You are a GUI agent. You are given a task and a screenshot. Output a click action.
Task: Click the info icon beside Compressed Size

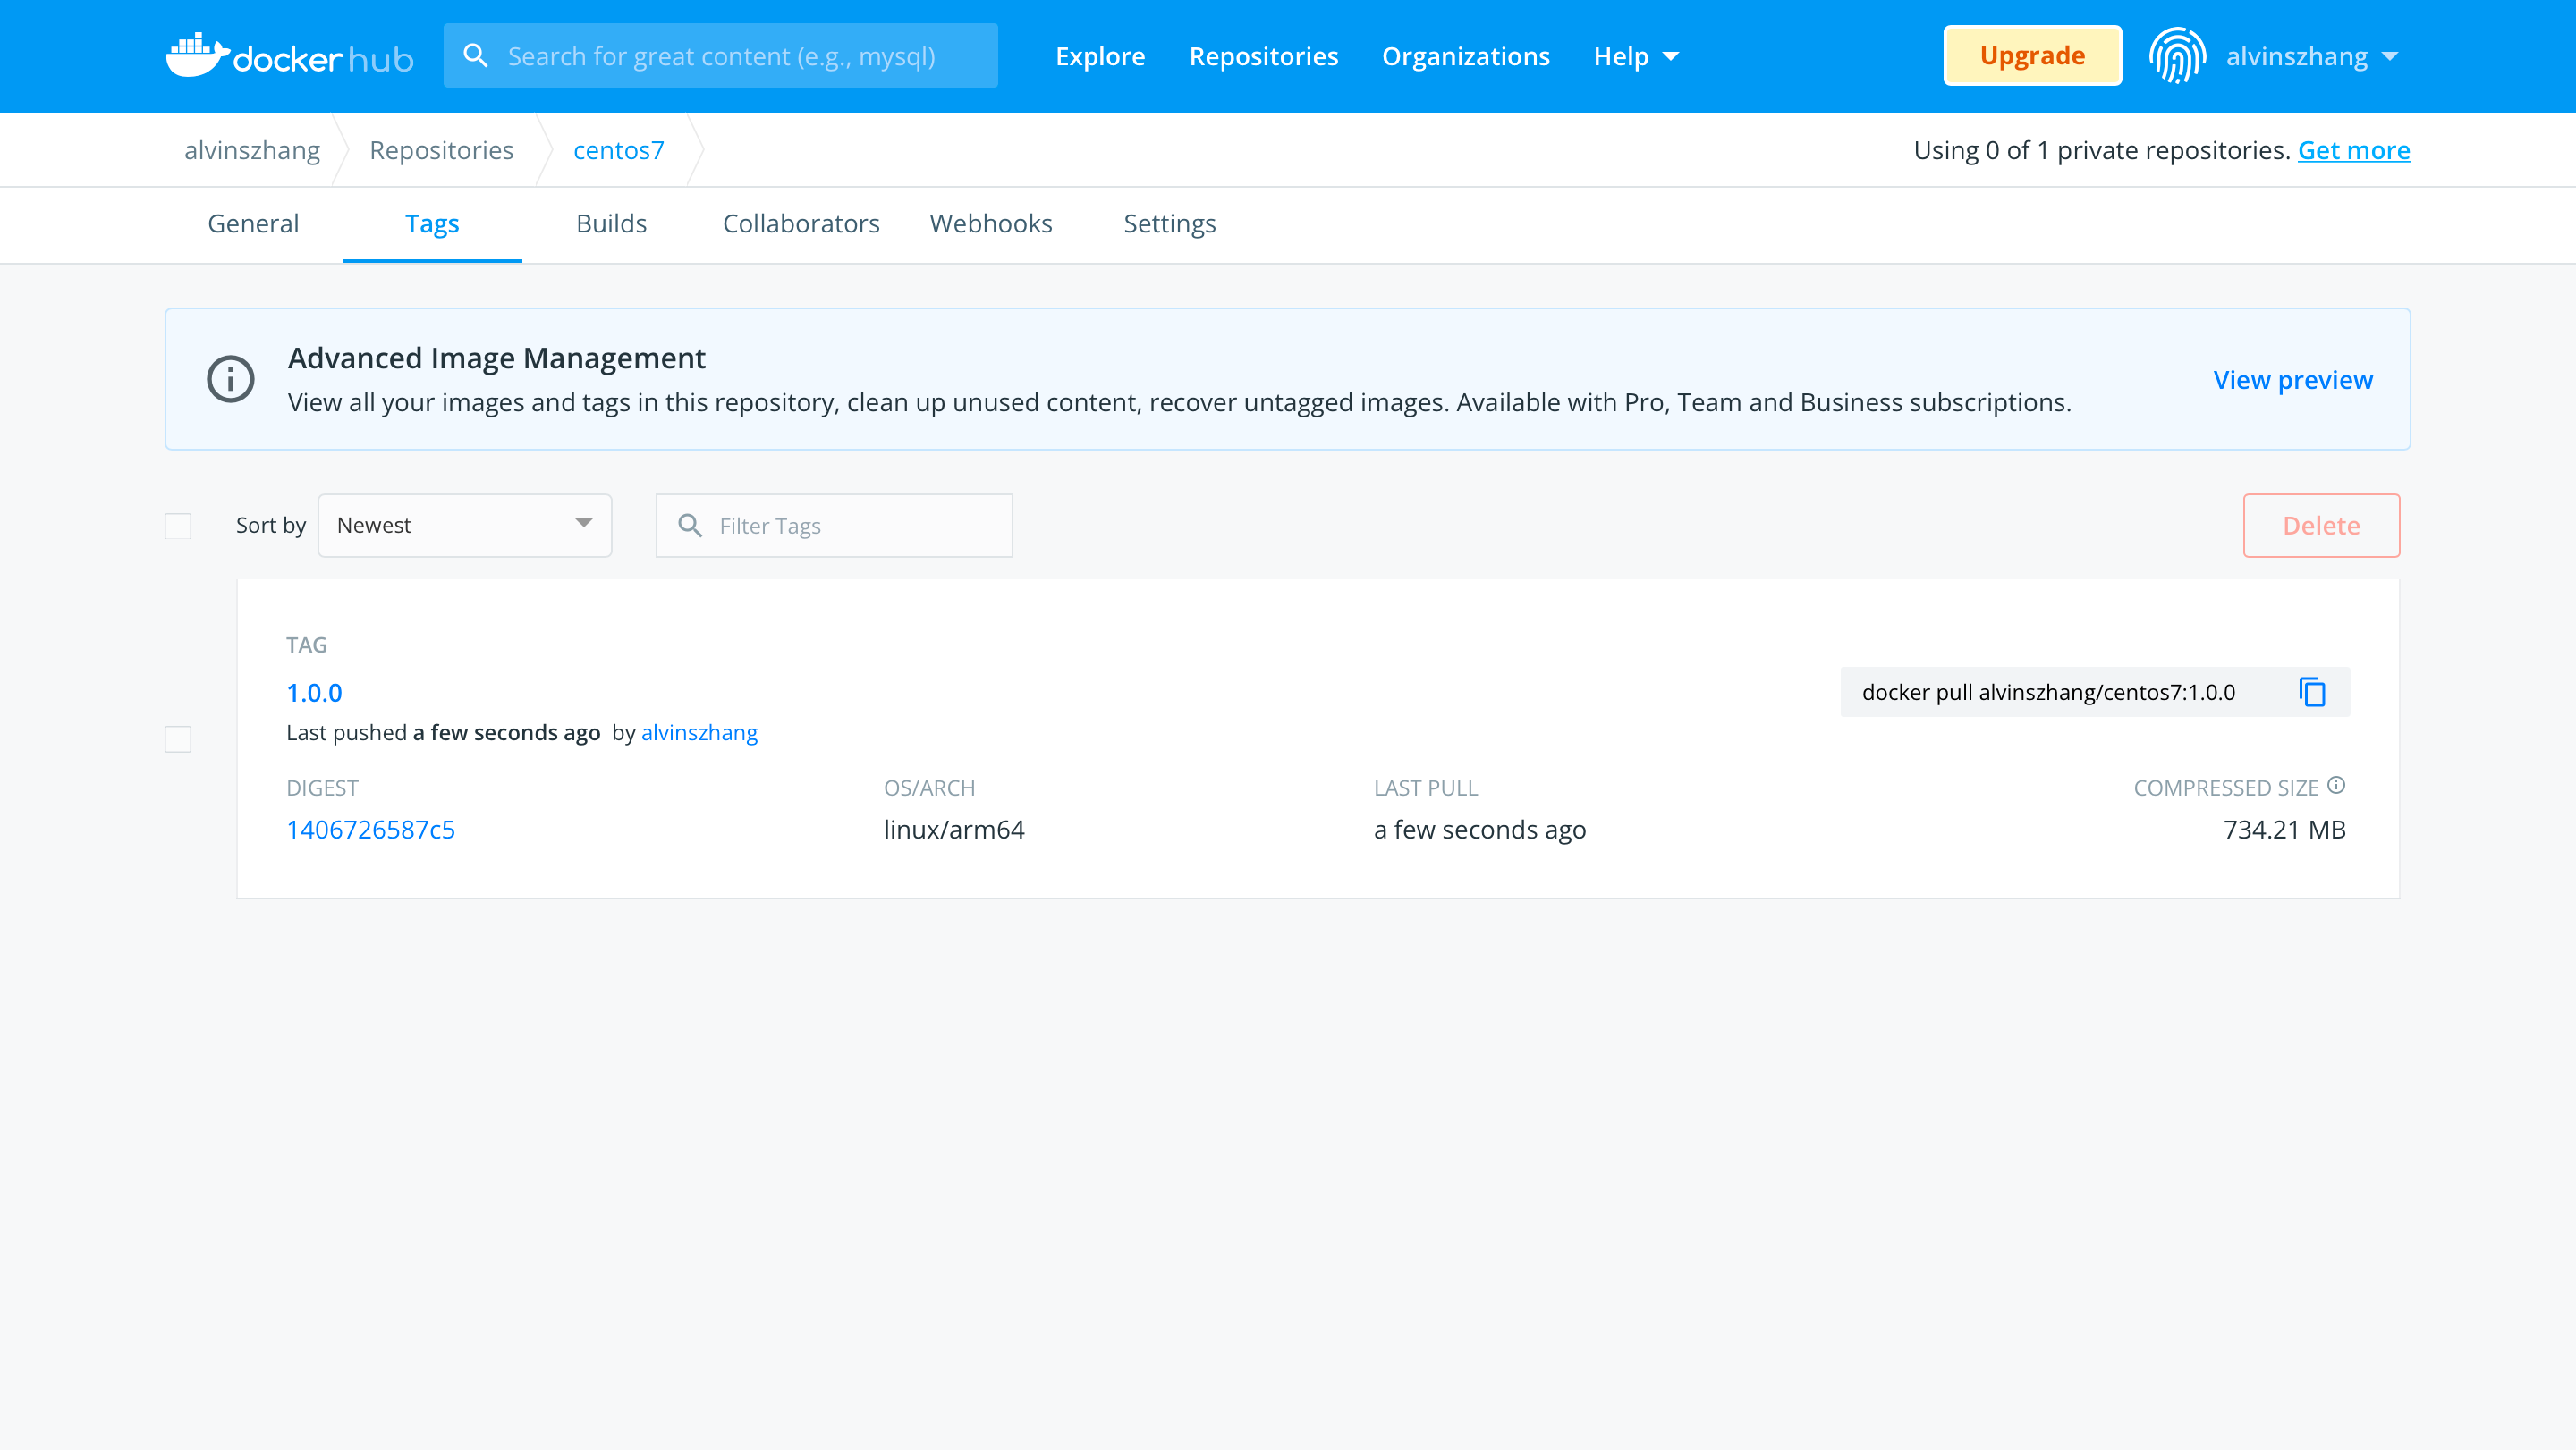point(2336,786)
